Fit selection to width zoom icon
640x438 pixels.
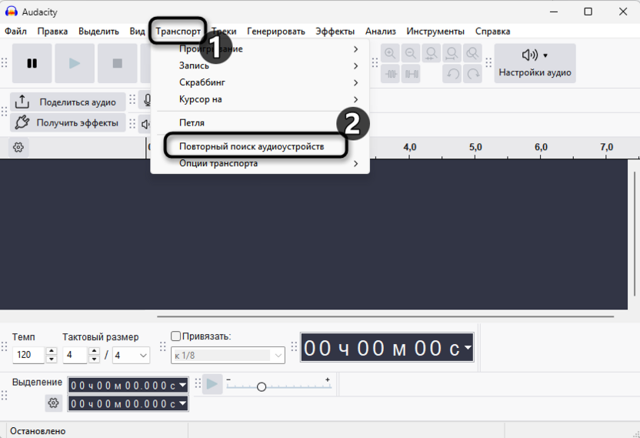(431, 54)
